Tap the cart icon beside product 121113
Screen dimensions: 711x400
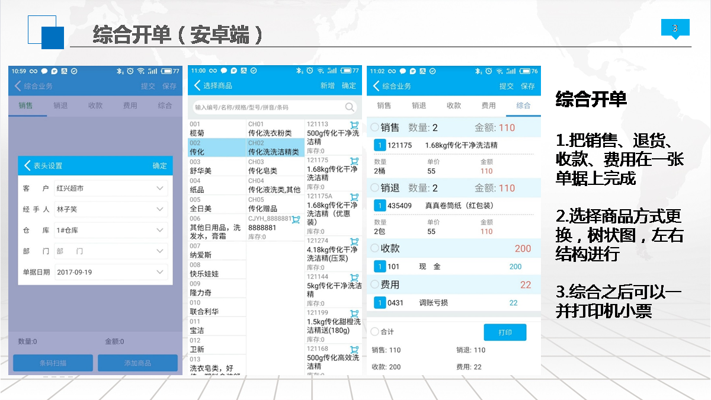tap(354, 124)
